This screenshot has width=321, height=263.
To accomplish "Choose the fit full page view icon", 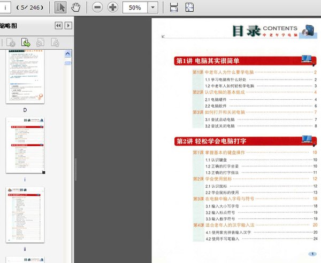I will [x=189, y=7].
